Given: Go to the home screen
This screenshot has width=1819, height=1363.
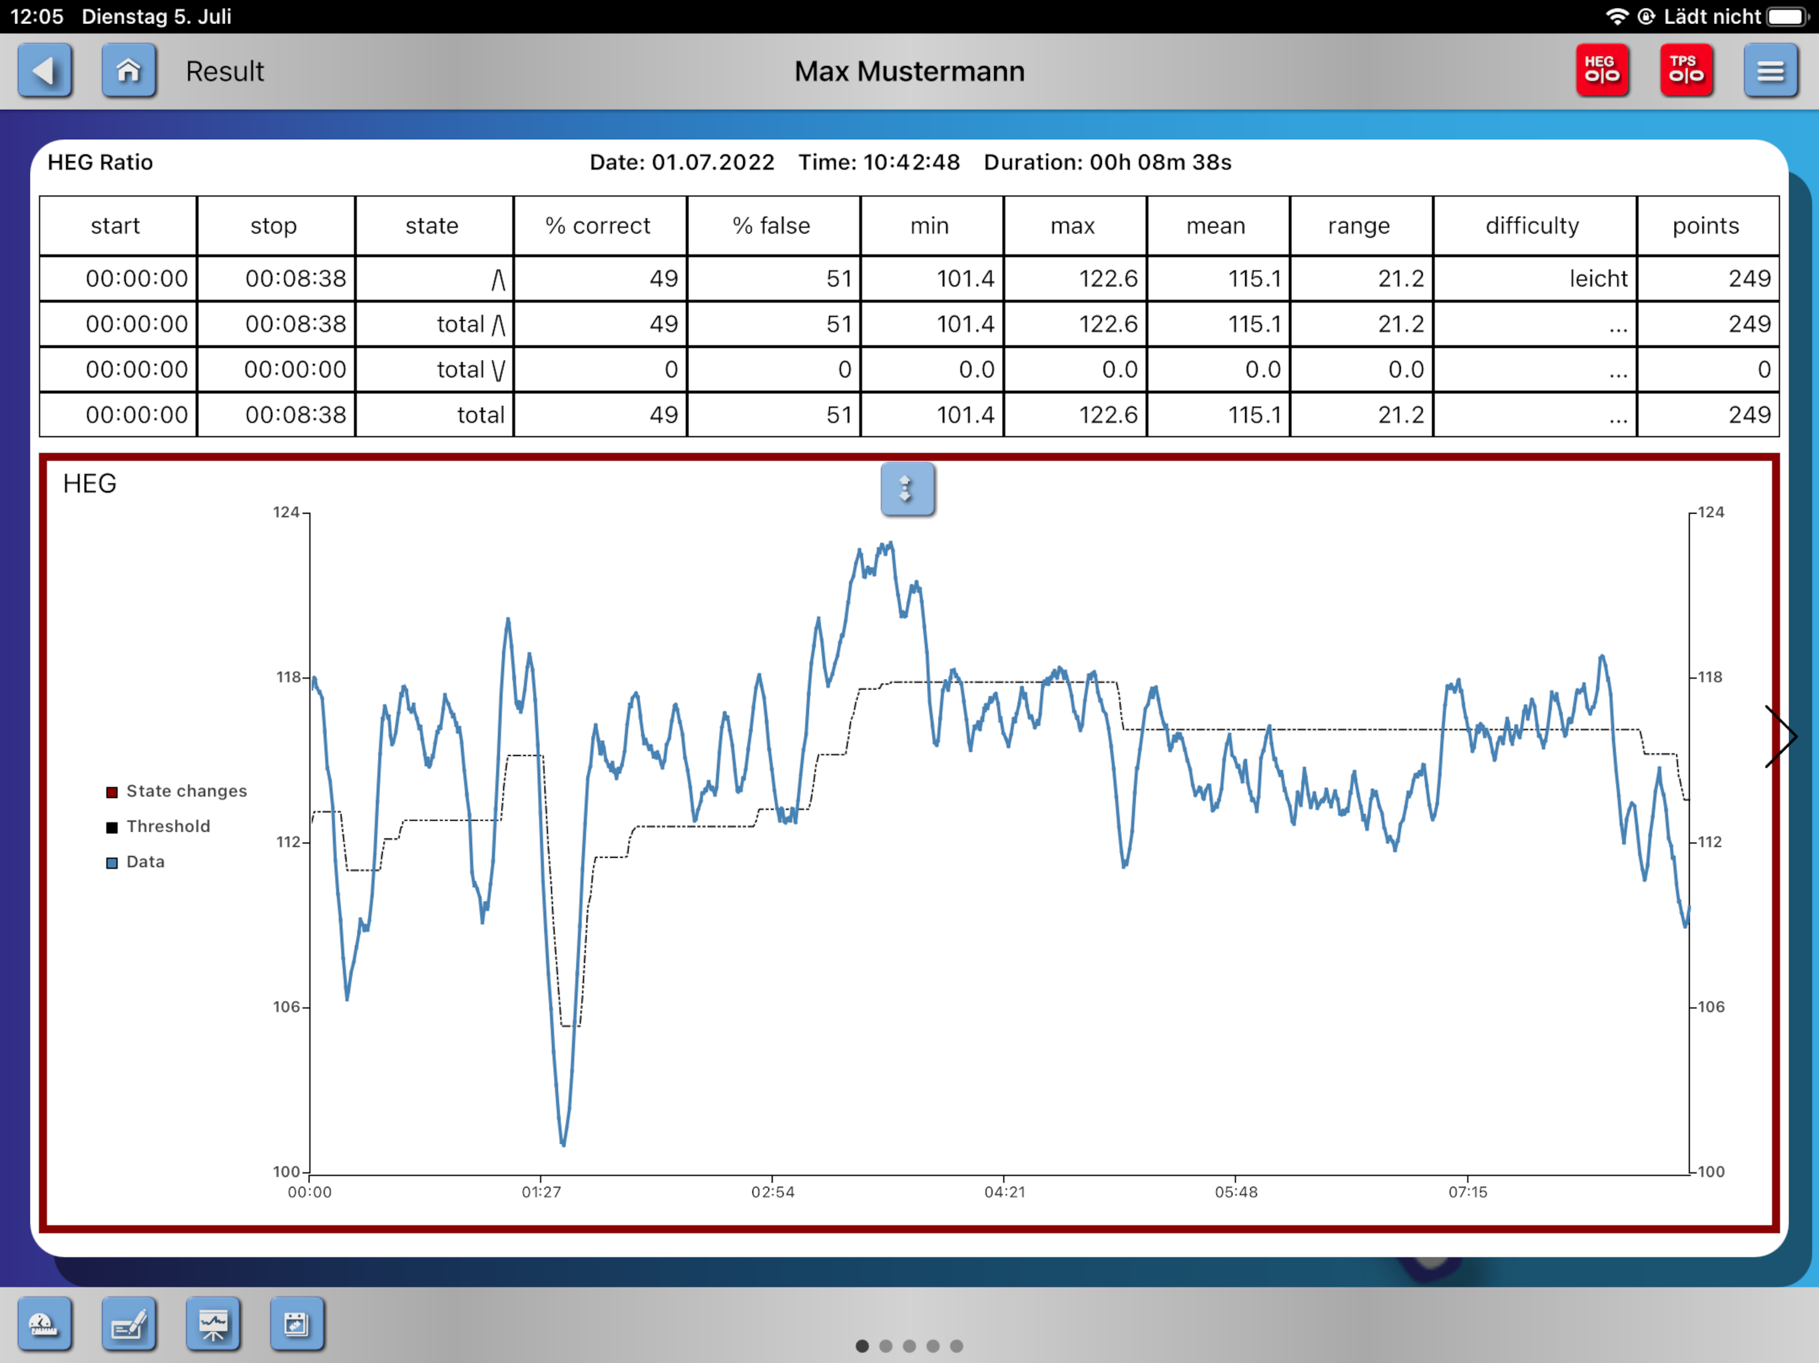Looking at the screenshot, I should tap(129, 71).
